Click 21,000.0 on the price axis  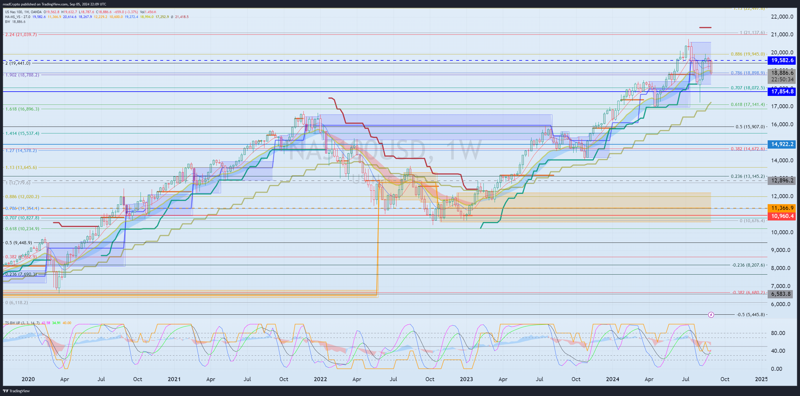782,34
